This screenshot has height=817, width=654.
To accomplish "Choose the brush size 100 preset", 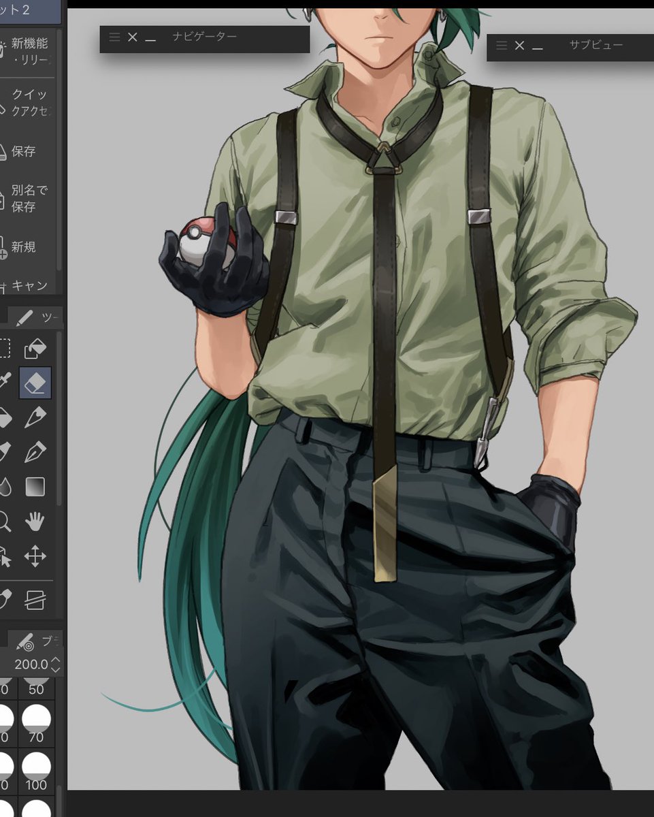I will pyautogui.click(x=36, y=773).
